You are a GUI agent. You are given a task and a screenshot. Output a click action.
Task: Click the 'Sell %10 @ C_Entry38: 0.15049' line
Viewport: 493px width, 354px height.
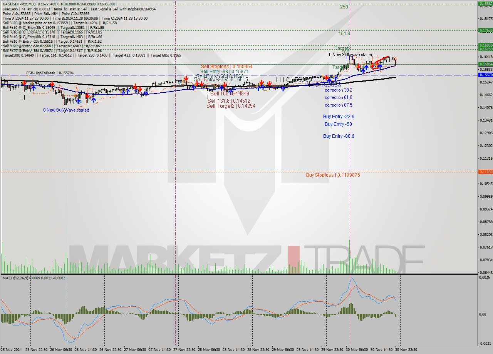coord(53,27)
